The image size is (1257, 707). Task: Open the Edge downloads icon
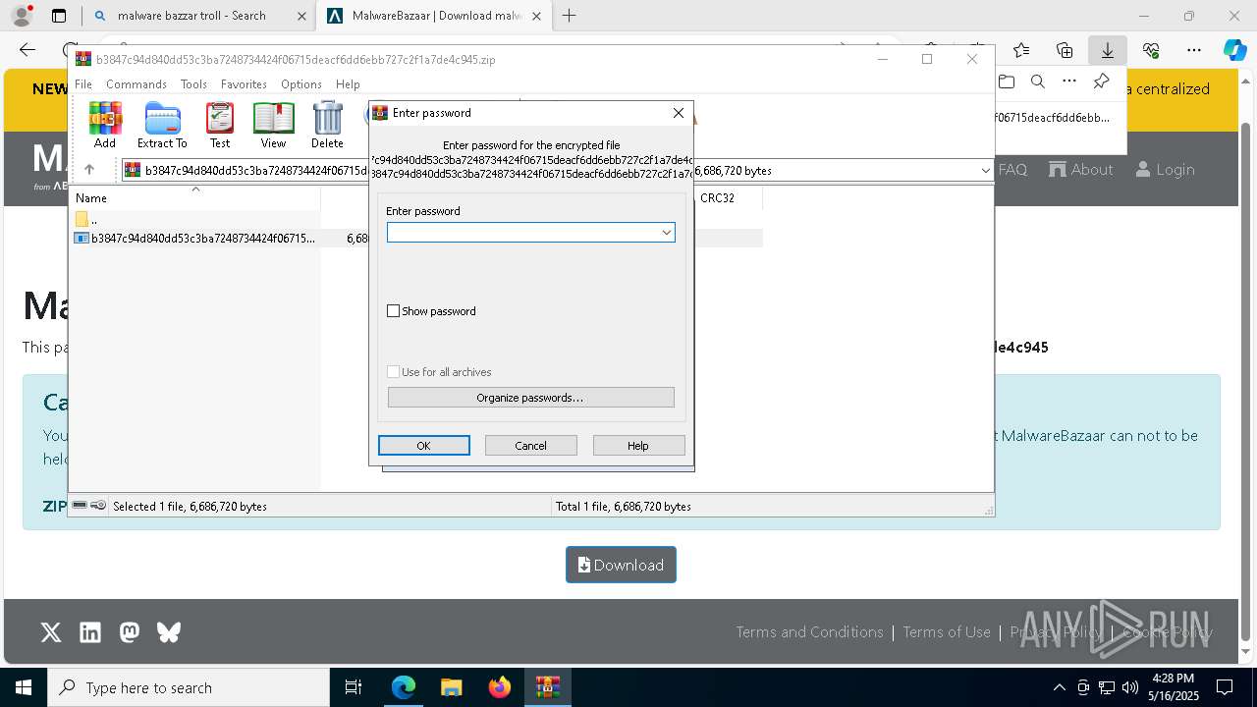coord(1107,50)
